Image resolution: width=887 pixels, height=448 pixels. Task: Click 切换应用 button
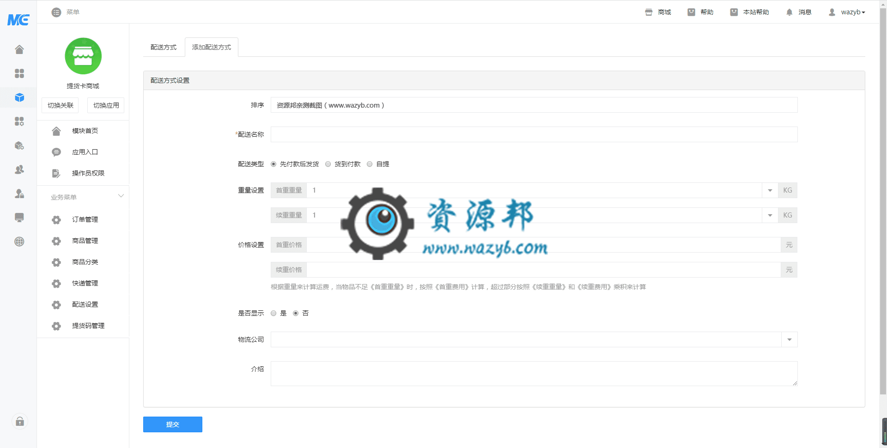point(106,105)
